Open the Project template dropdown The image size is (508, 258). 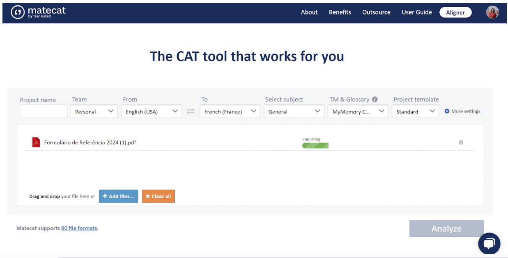[x=415, y=111]
